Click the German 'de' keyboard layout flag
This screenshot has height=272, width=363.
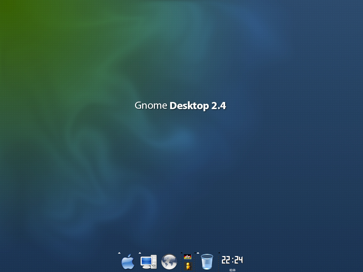(x=188, y=257)
